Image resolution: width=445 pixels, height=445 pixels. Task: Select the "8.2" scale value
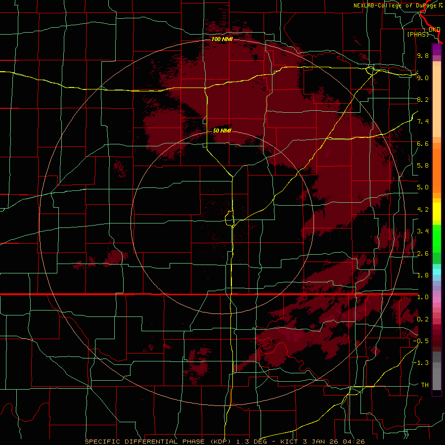pos(423,99)
